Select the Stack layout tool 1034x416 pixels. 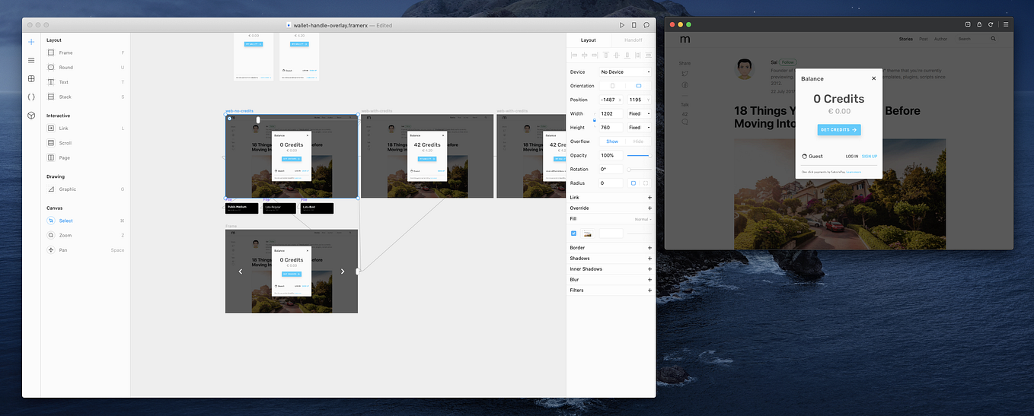coord(86,97)
